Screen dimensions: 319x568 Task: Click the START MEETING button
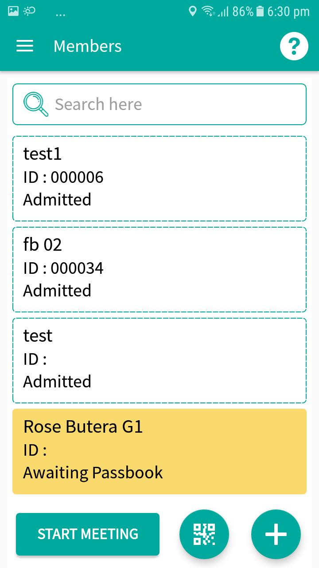click(x=88, y=534)
